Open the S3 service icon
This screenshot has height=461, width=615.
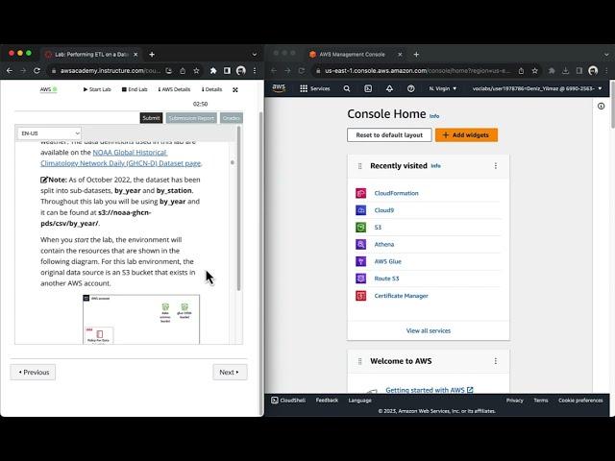[361, 227]
